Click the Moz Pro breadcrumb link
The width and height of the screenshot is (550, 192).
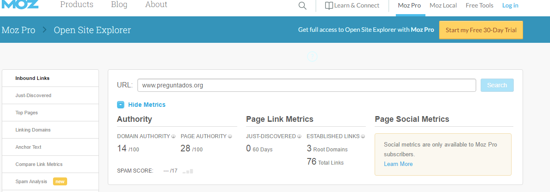(19, 30)
